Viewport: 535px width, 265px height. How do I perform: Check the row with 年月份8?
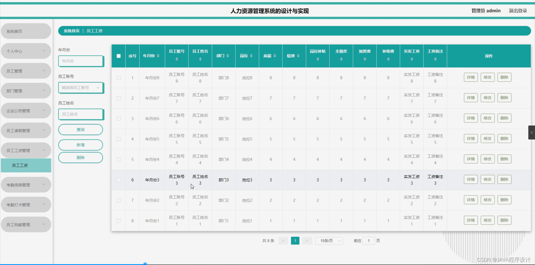click(119, 78)
